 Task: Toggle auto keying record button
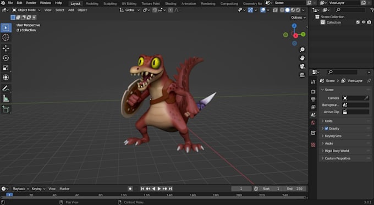tap(130, 189)
